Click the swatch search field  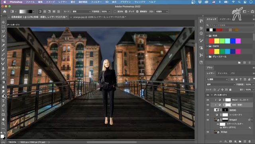coord(230,25)
